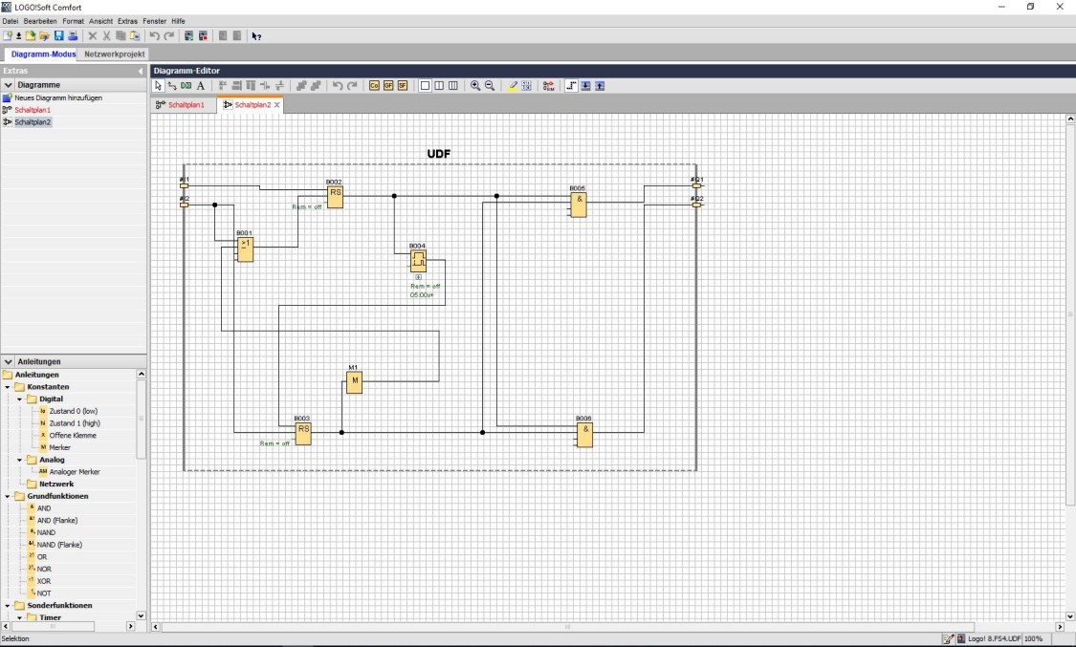Image resolution: width=1076 pixels, height=647 pixels.
Task: Open the Co constants element palette
Action: click(x=373, y=85)
